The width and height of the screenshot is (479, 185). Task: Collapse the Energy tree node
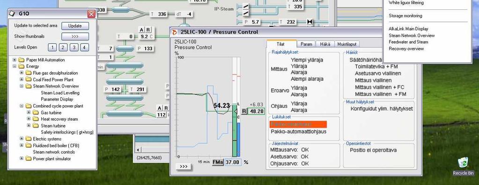point(15,66)
